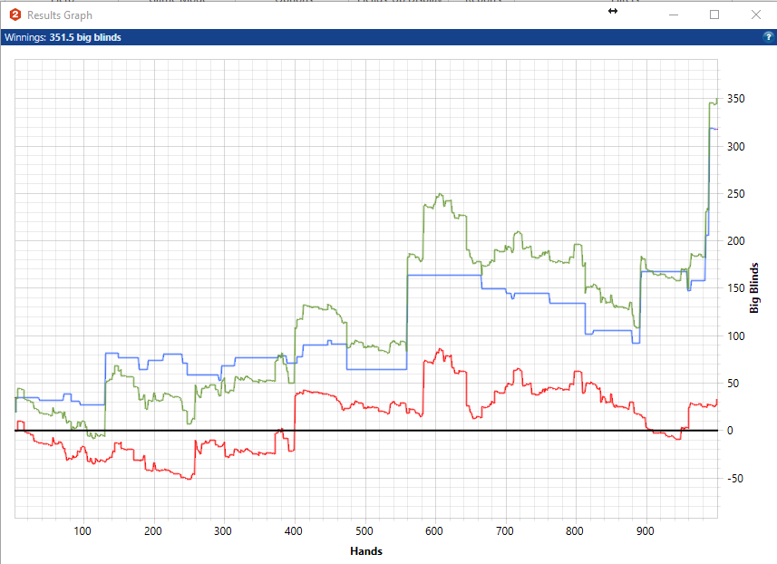Close the Results Graph window
The height and width of the screenshot is (564, 777).
[x=755, y=15]
